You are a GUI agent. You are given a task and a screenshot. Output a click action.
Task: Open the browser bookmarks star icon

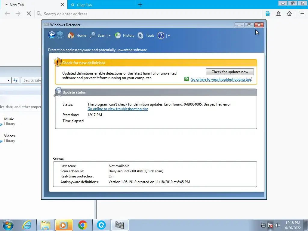click(x=279, y=14)
